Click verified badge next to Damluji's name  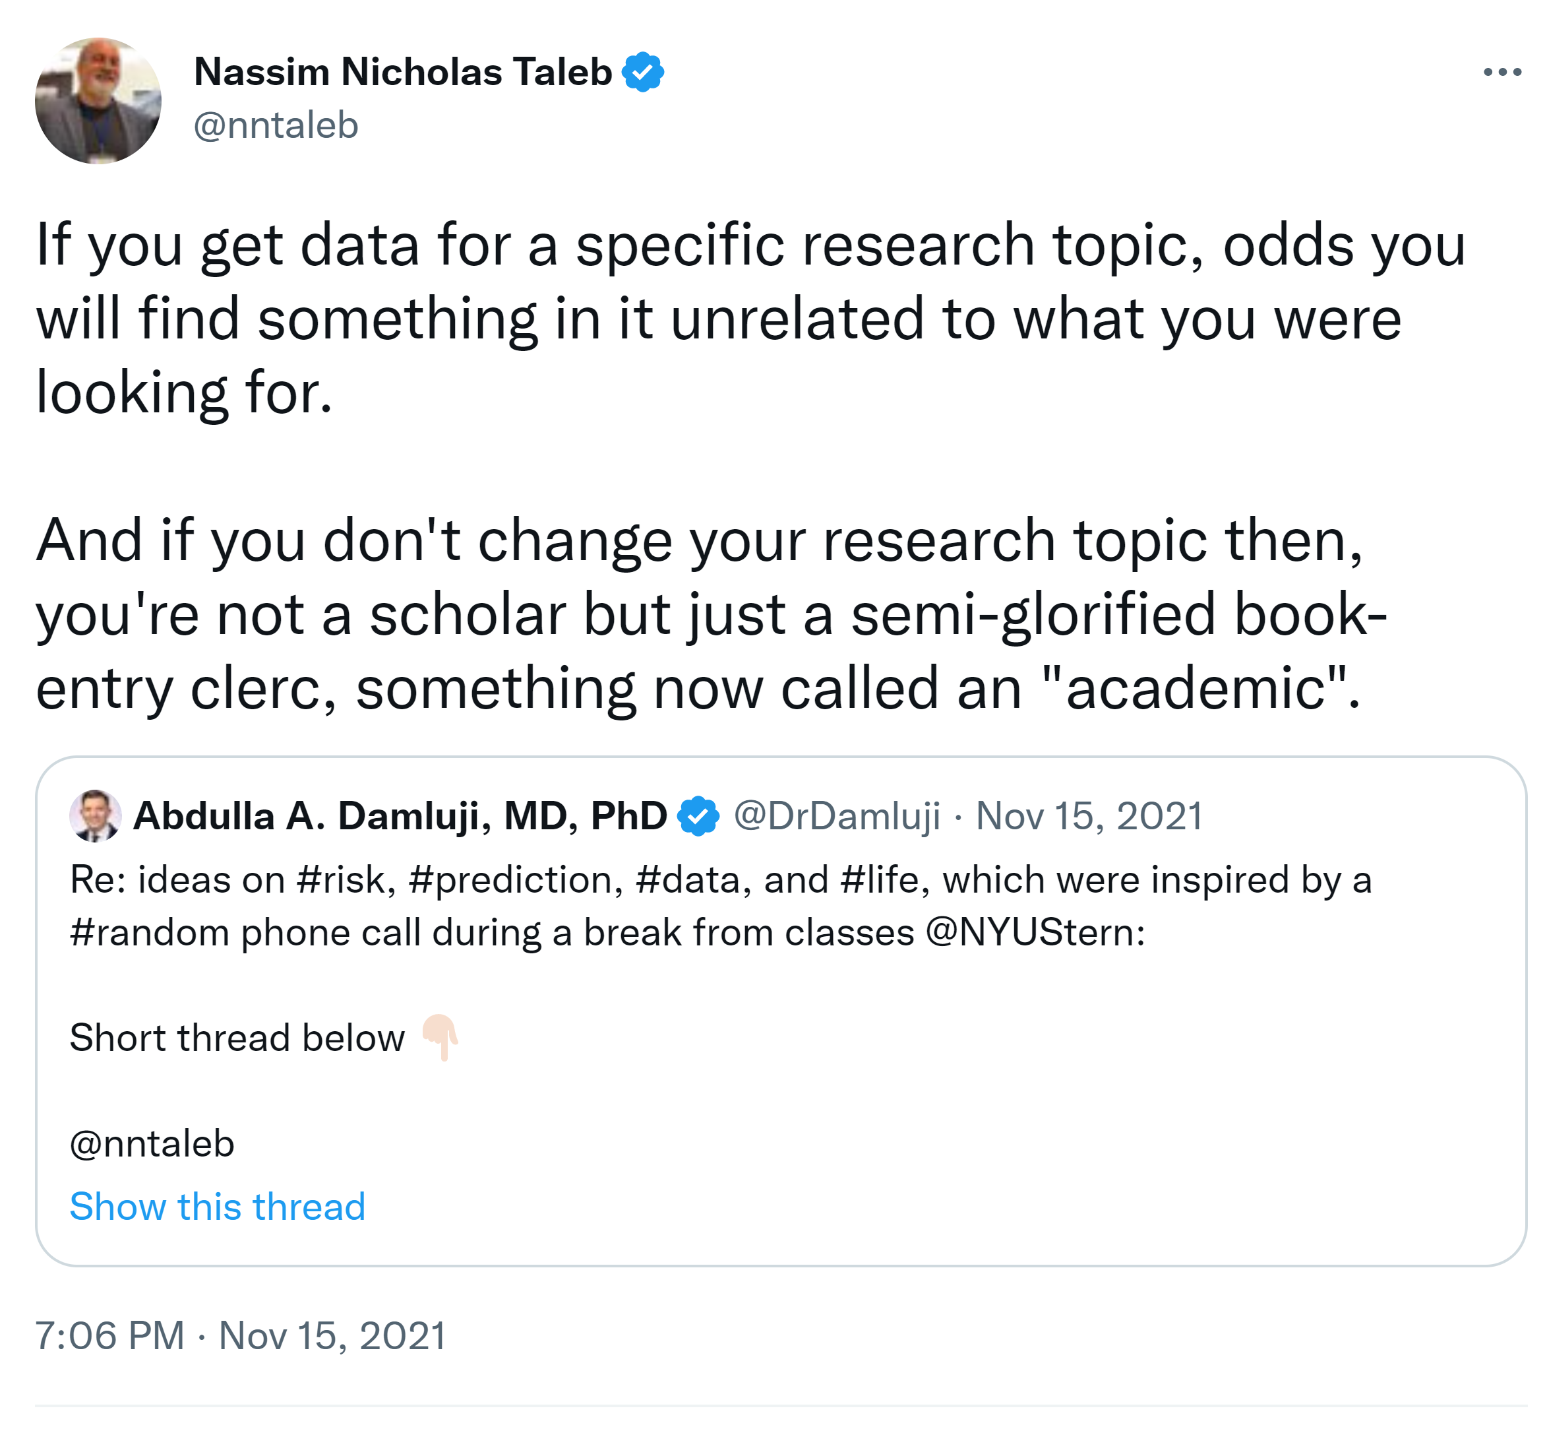click(698, 816)
